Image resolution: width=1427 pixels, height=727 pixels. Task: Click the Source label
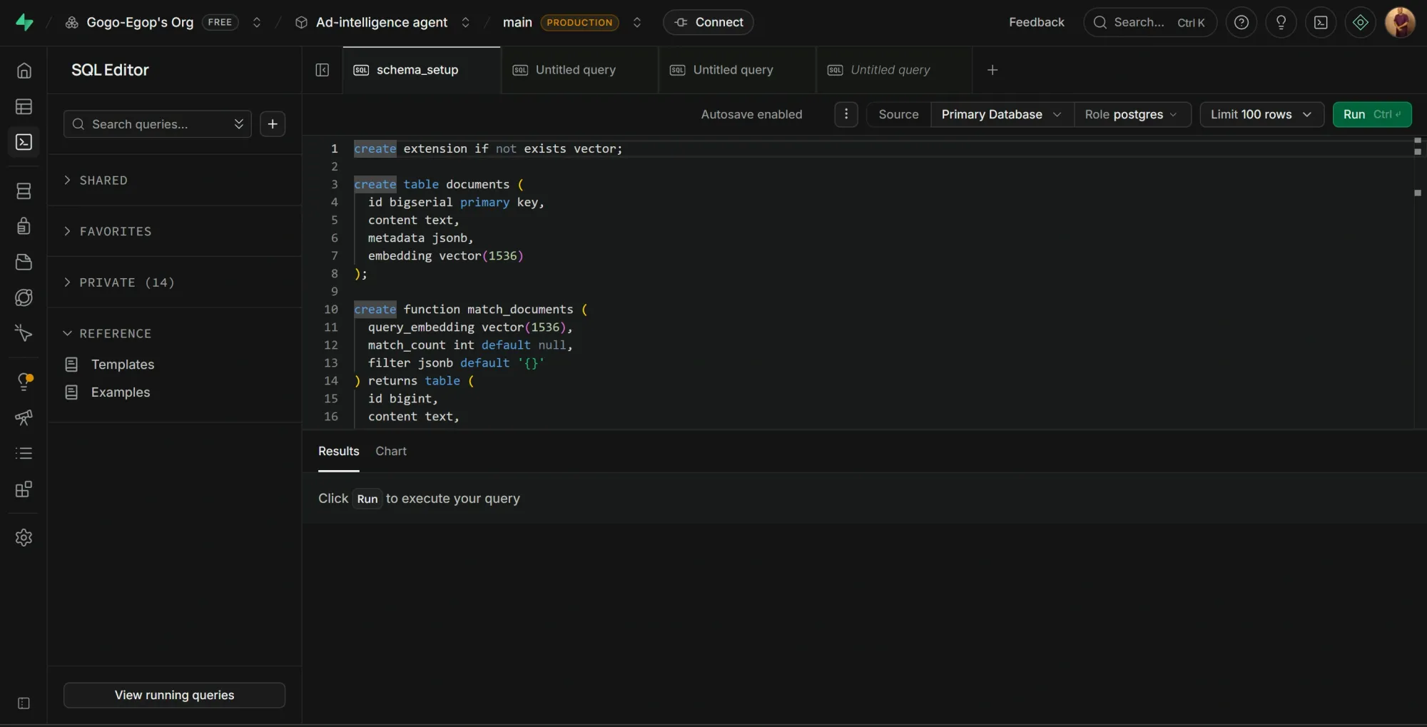898,114
